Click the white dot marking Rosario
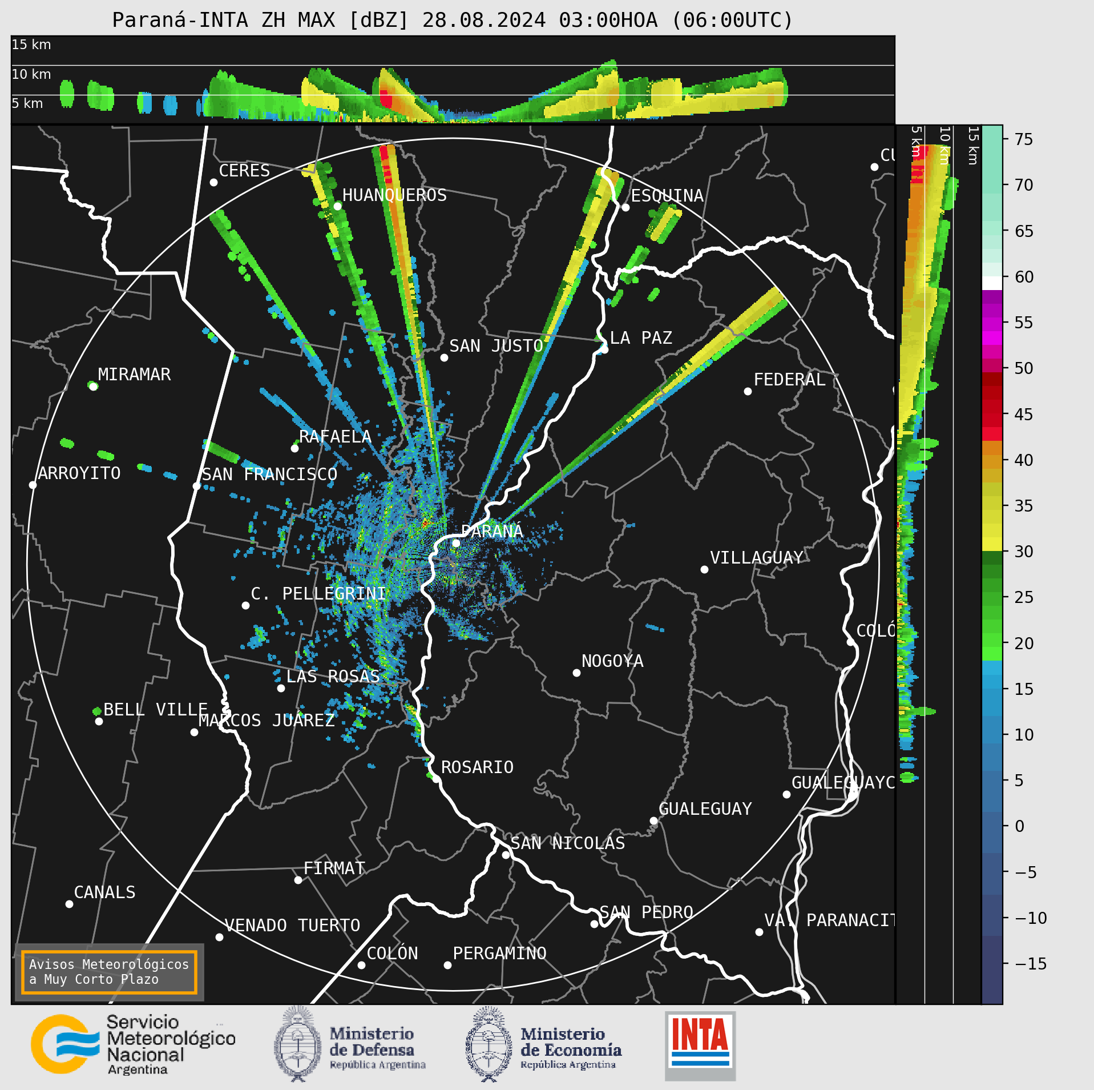The width and height of the screenshot is (1094, 1090). point(435,779)
